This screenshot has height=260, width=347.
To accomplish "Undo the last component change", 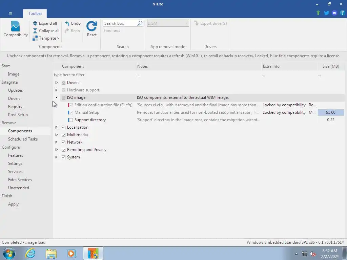I will point(73,23).
